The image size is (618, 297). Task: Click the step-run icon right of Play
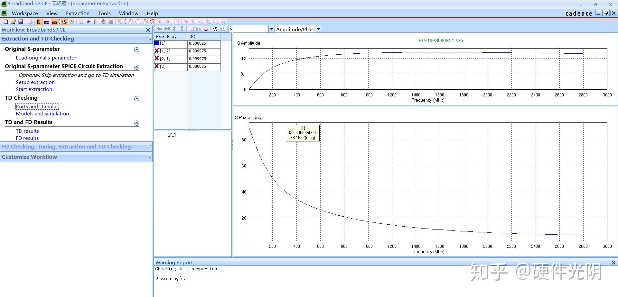point(96,22)
